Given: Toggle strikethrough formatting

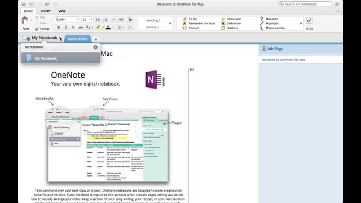Looking at the screenshot, I should pos(81,27).
